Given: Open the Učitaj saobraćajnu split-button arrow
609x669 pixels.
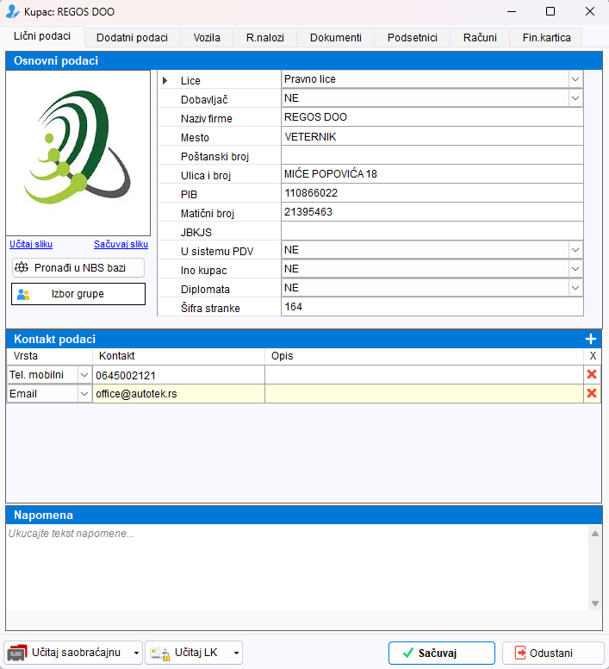Looking at the screenshot, I should click(136, 653).
